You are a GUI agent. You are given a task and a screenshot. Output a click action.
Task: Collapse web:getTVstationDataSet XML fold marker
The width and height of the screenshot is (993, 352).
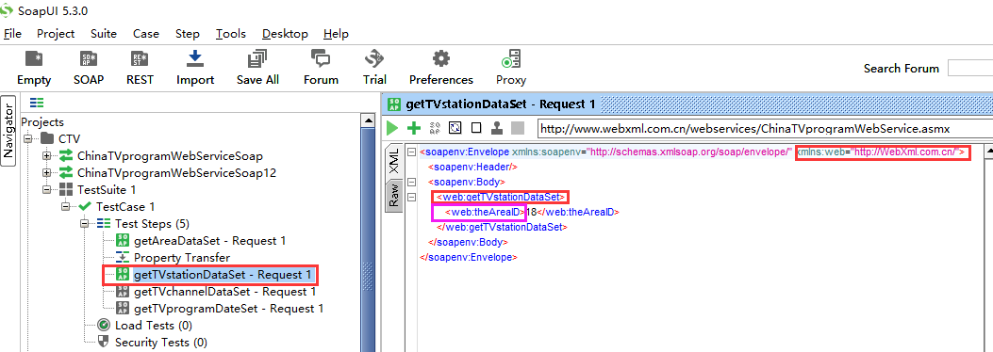pos(412,197)
